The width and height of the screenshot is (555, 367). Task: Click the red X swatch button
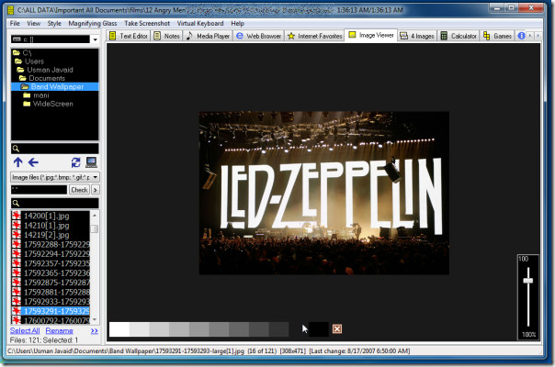[x=337, y=329]
